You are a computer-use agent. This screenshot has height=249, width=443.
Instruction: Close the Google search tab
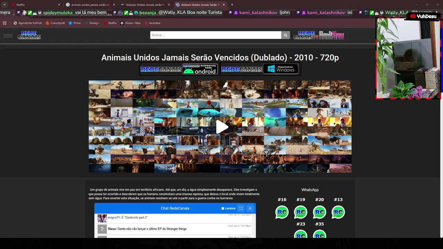pos(114,5)
